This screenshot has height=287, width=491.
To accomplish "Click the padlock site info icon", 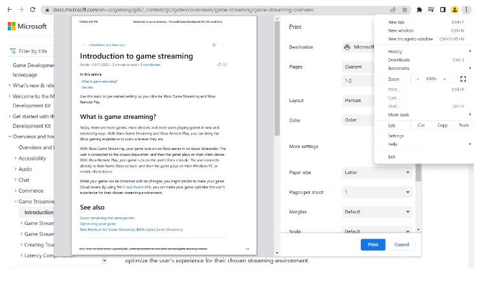I will 47,10.
